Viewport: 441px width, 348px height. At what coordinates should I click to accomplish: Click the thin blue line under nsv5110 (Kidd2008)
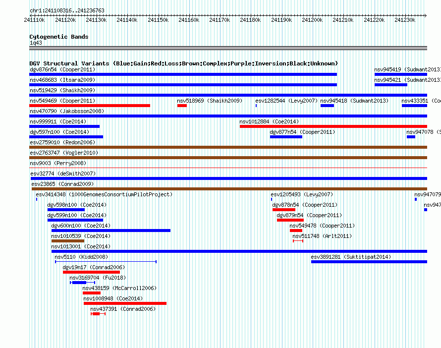pyautogui.click(x=106, y=262)
